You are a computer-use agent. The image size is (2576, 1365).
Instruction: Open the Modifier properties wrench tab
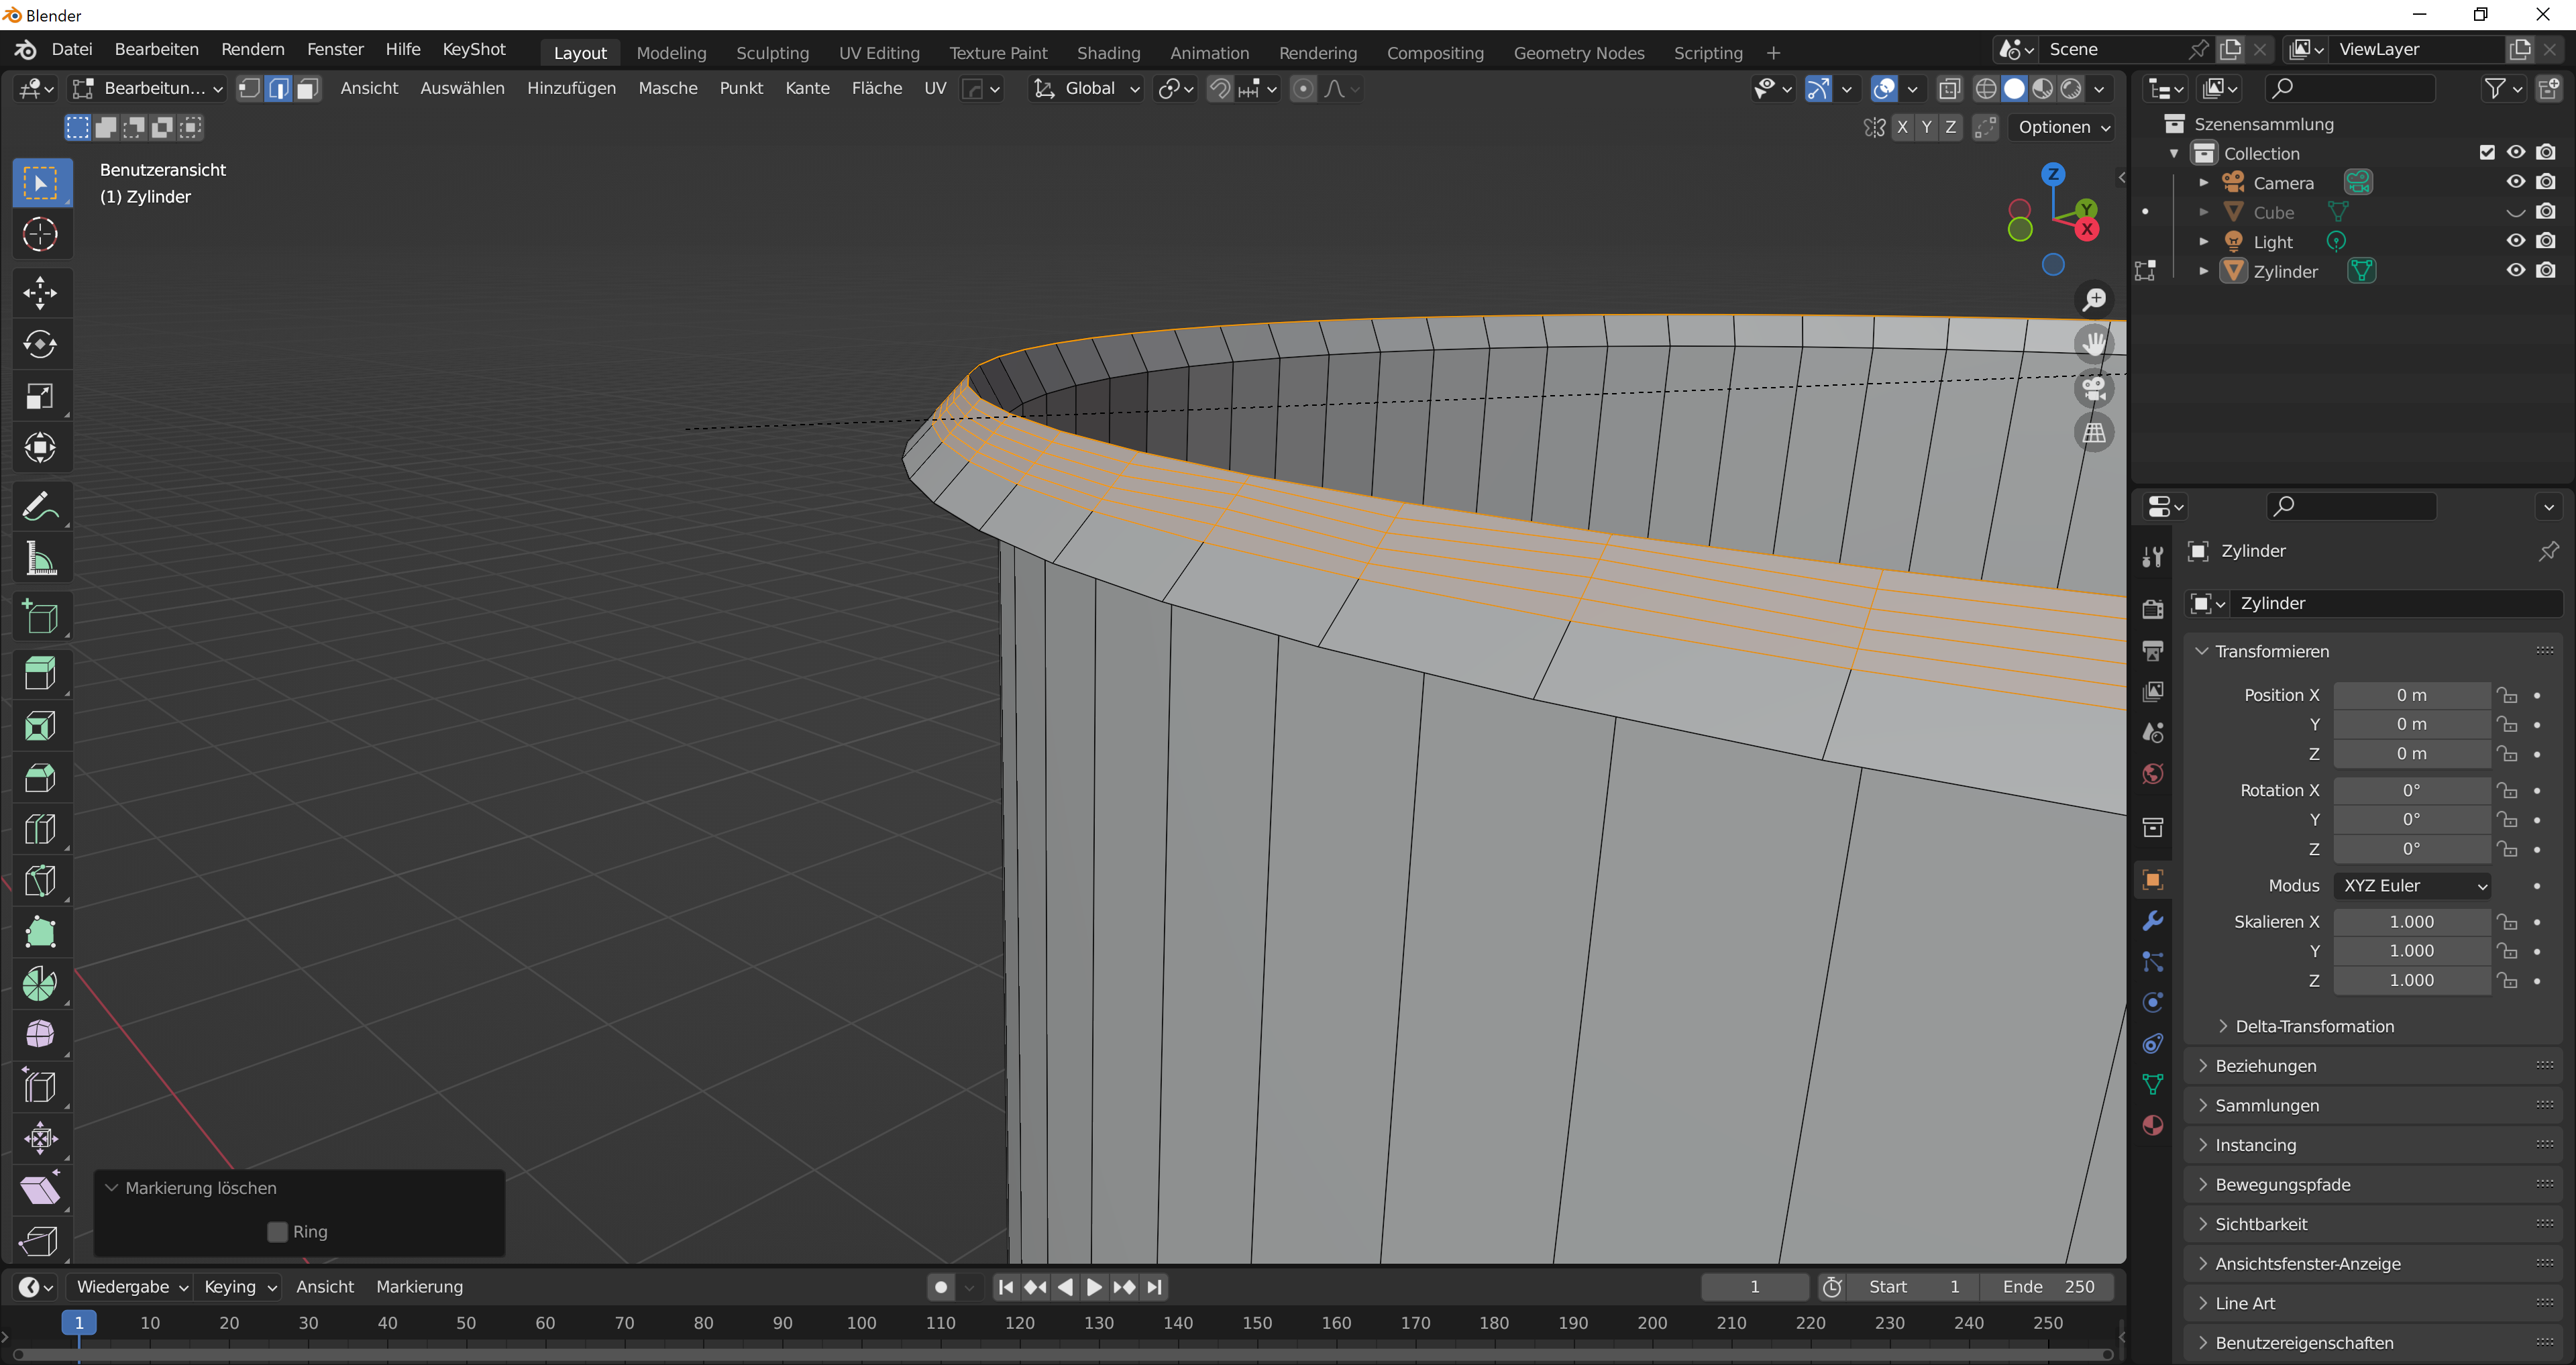2153,921
